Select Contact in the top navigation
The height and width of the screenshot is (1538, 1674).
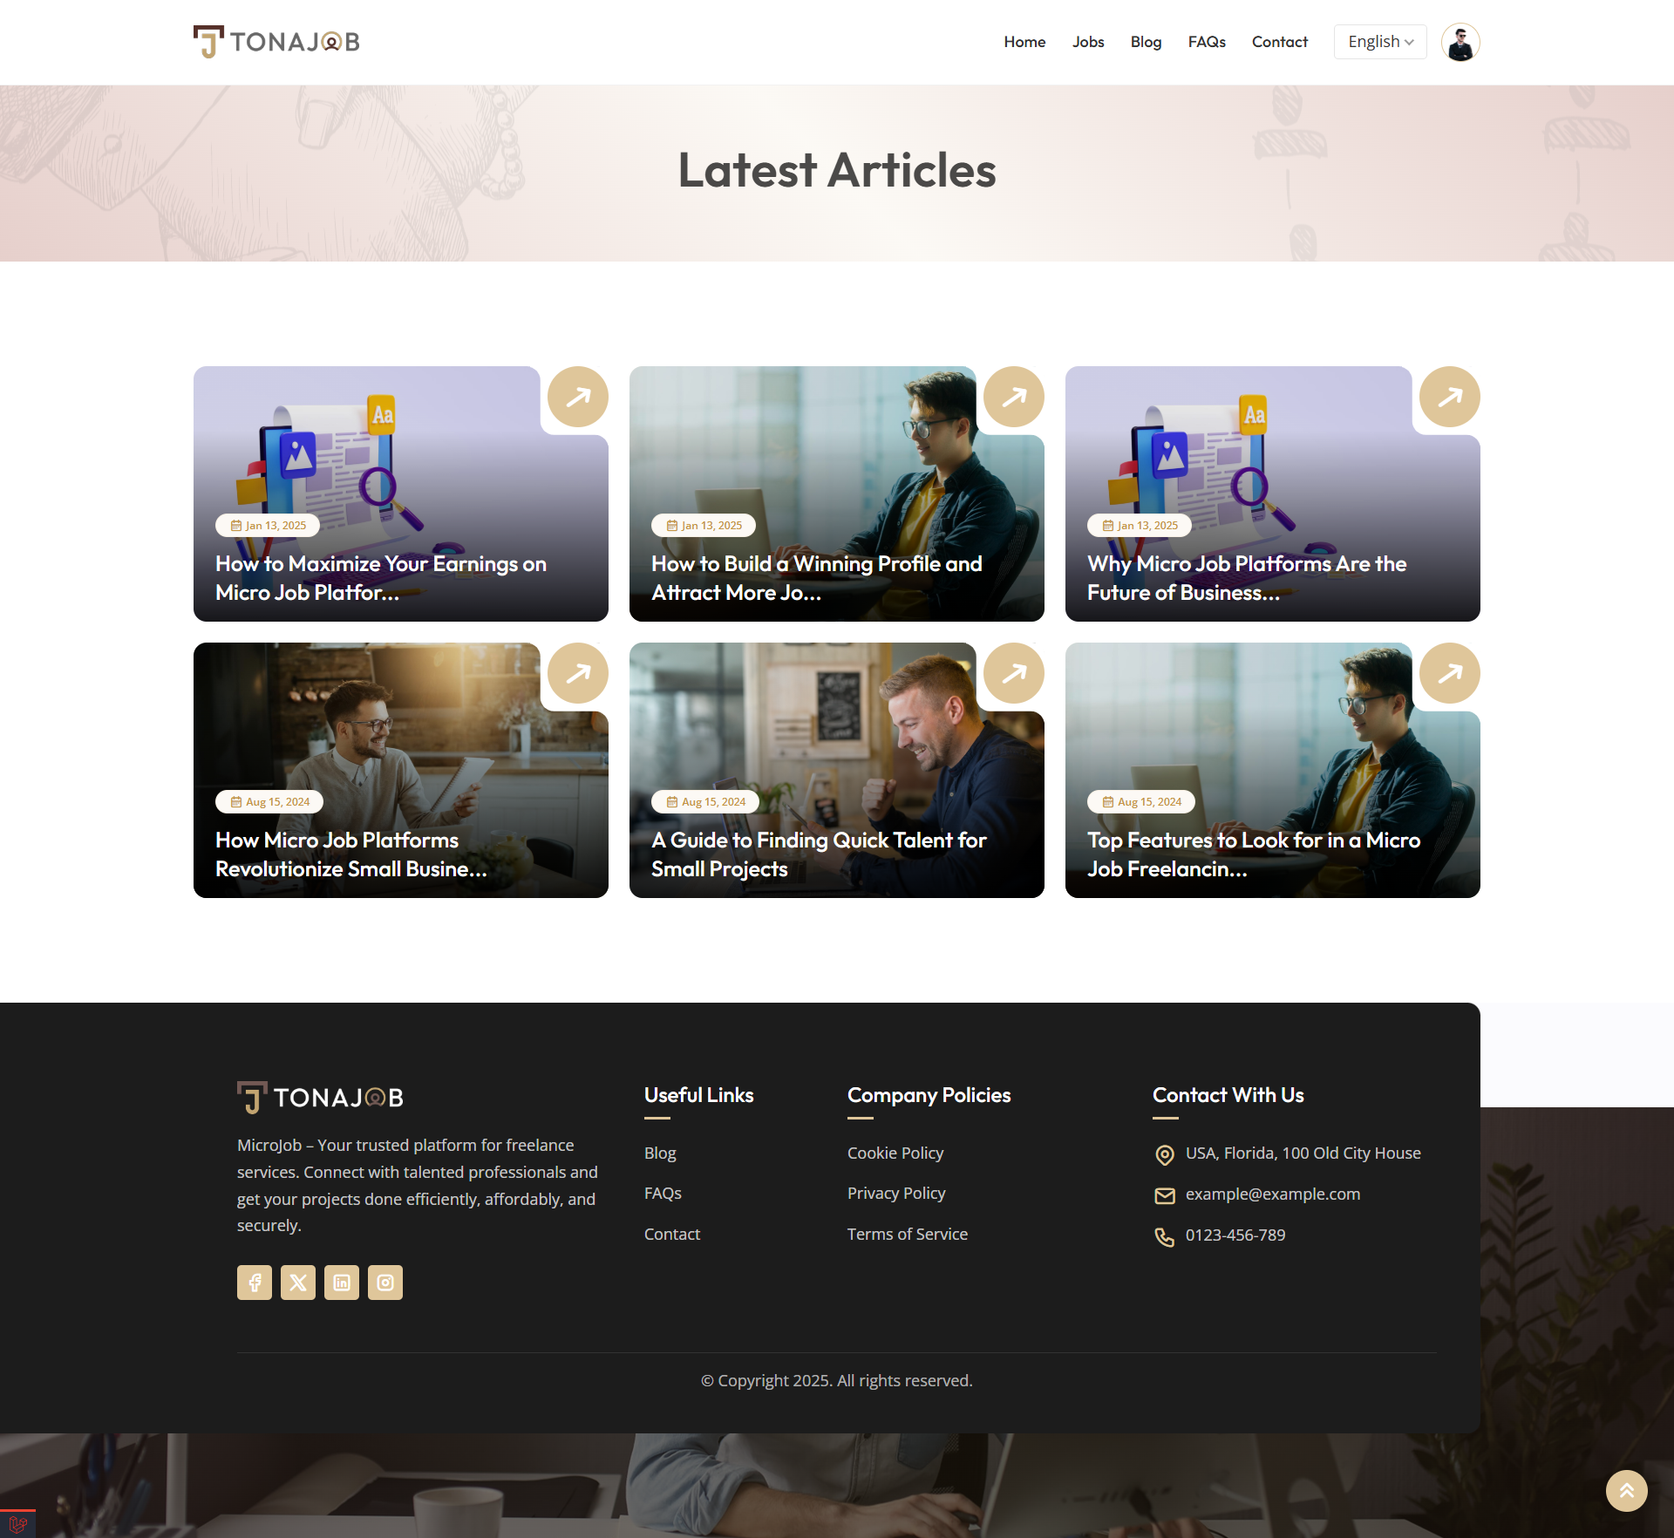coord(1280,42)
